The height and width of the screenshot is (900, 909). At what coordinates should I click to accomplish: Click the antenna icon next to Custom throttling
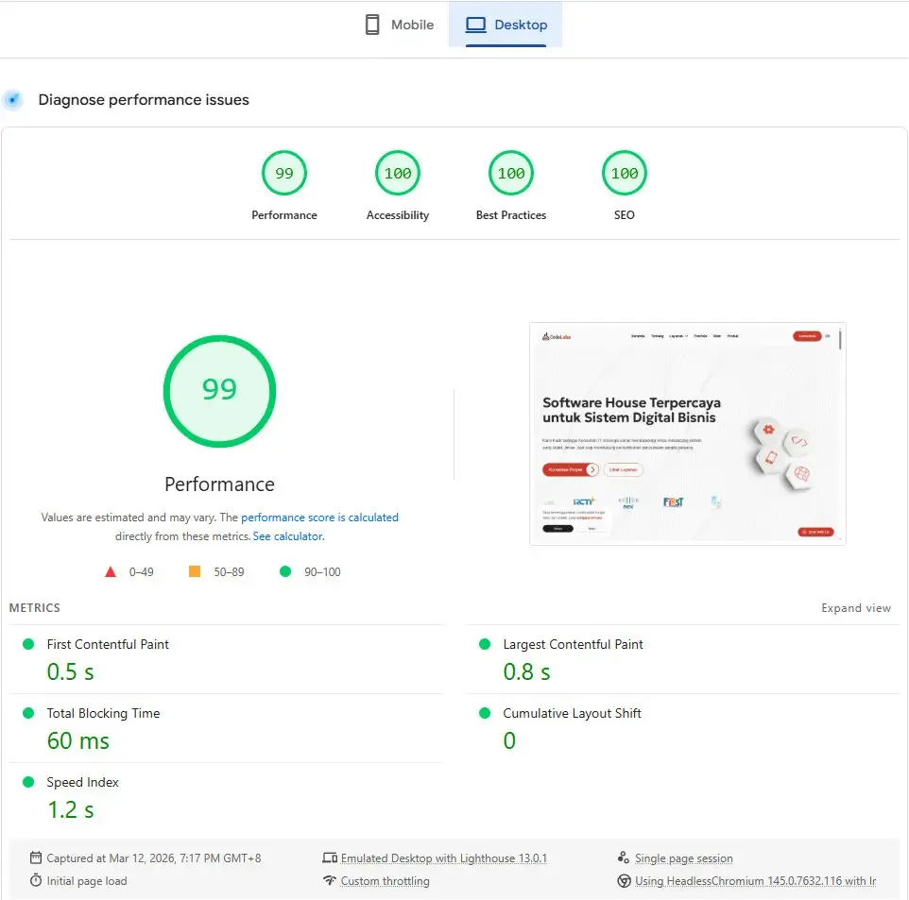[x=330, y=880]
